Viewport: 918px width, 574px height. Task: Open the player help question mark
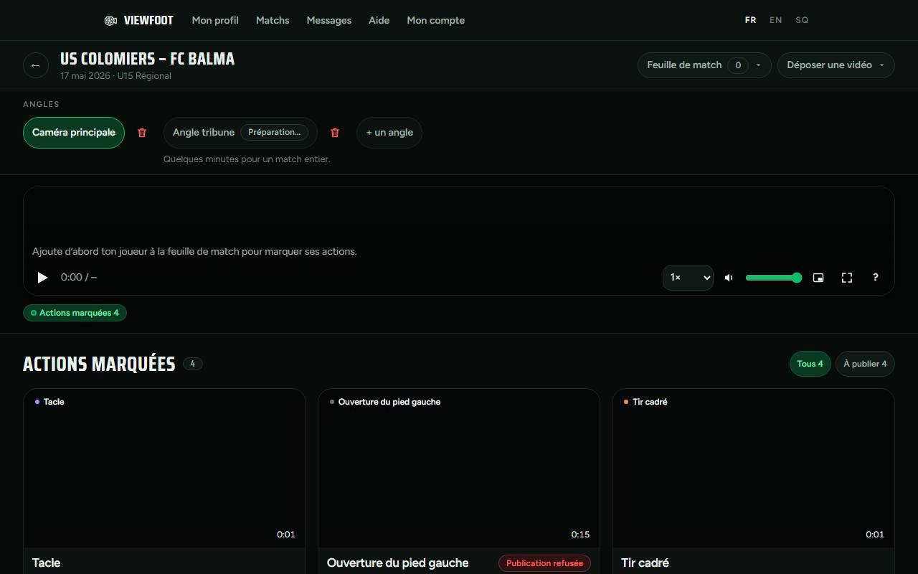point(875,278)
